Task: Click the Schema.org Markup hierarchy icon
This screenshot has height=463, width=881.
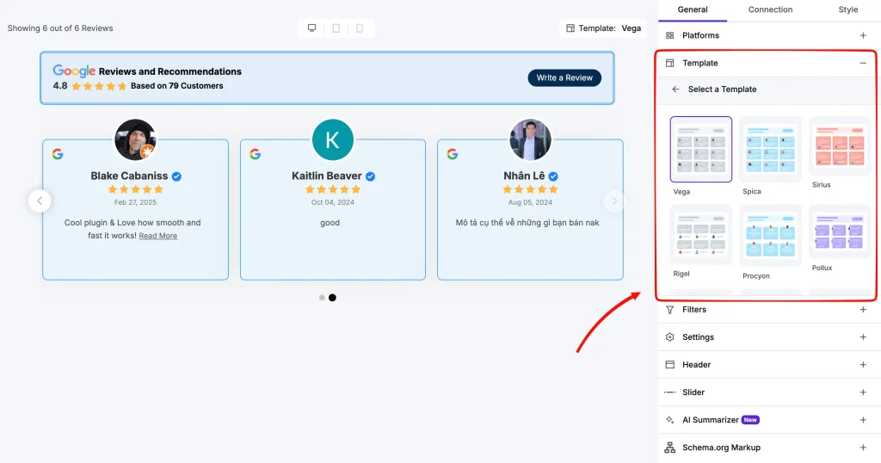Action: pyautogui.click(x=669, y=448)
